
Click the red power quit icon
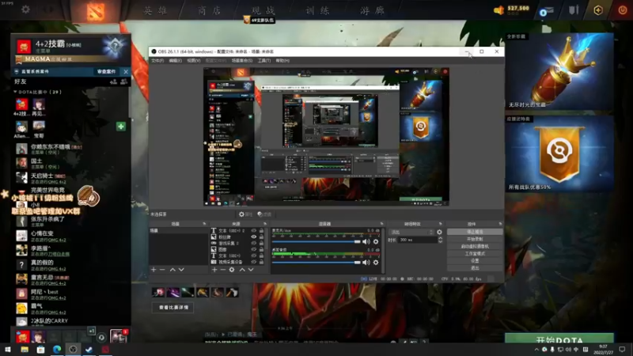[622, 10]
